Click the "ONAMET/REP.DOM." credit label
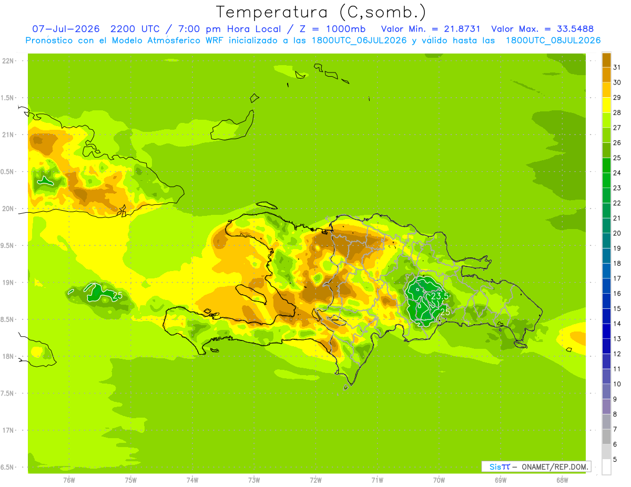 pyautogui.click(x=554, y=467)
